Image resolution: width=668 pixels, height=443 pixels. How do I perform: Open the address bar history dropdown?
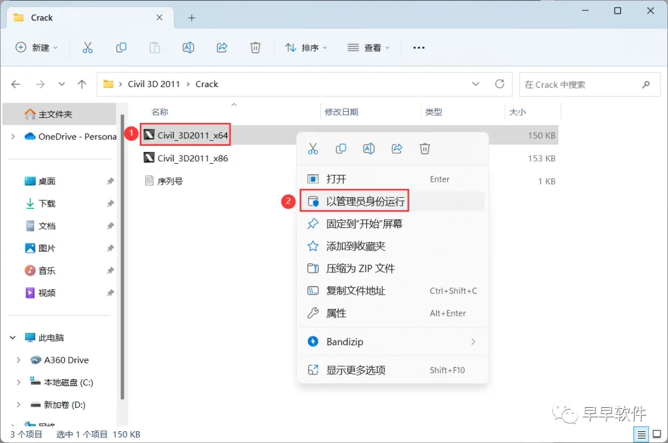coord(476,84)
